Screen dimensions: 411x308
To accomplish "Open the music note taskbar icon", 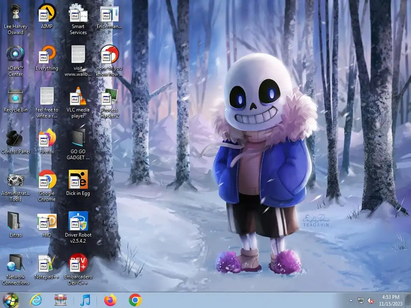I will [x=85, y=300].
